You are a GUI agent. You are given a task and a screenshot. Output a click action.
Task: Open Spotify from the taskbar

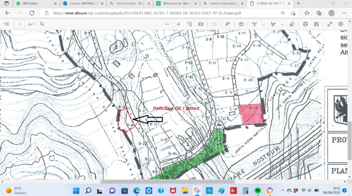point(258,191)
